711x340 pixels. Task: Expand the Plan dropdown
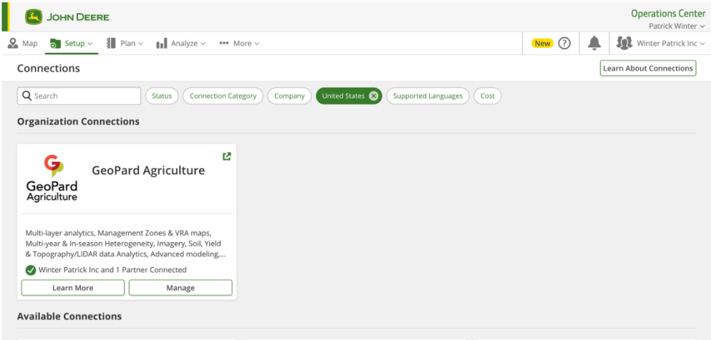(125, 44)
